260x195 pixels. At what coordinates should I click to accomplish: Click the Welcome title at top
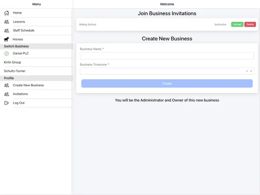167,4
